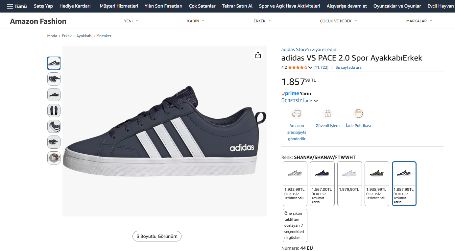The image size is (455, 251).
Task: Expand the rating breakdown arrow next to stars
Action: pyautogui.click(x=310, y=67)
